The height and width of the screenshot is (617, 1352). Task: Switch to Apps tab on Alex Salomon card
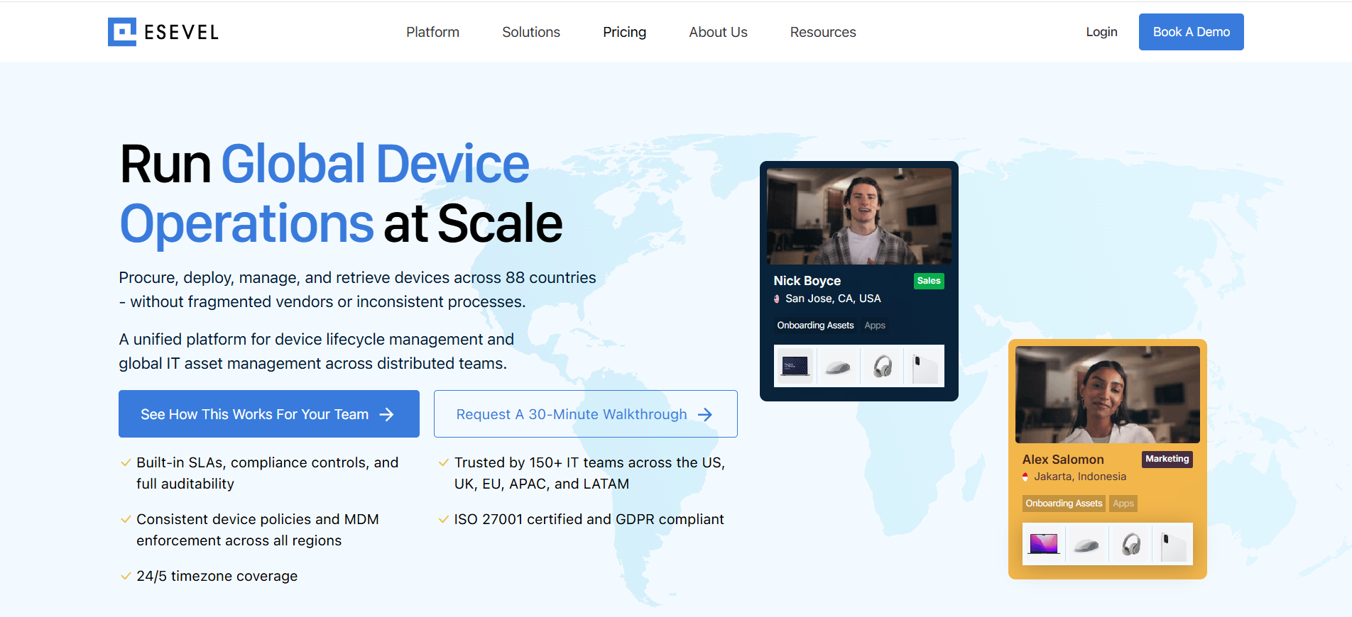(x=1123, y=504)
